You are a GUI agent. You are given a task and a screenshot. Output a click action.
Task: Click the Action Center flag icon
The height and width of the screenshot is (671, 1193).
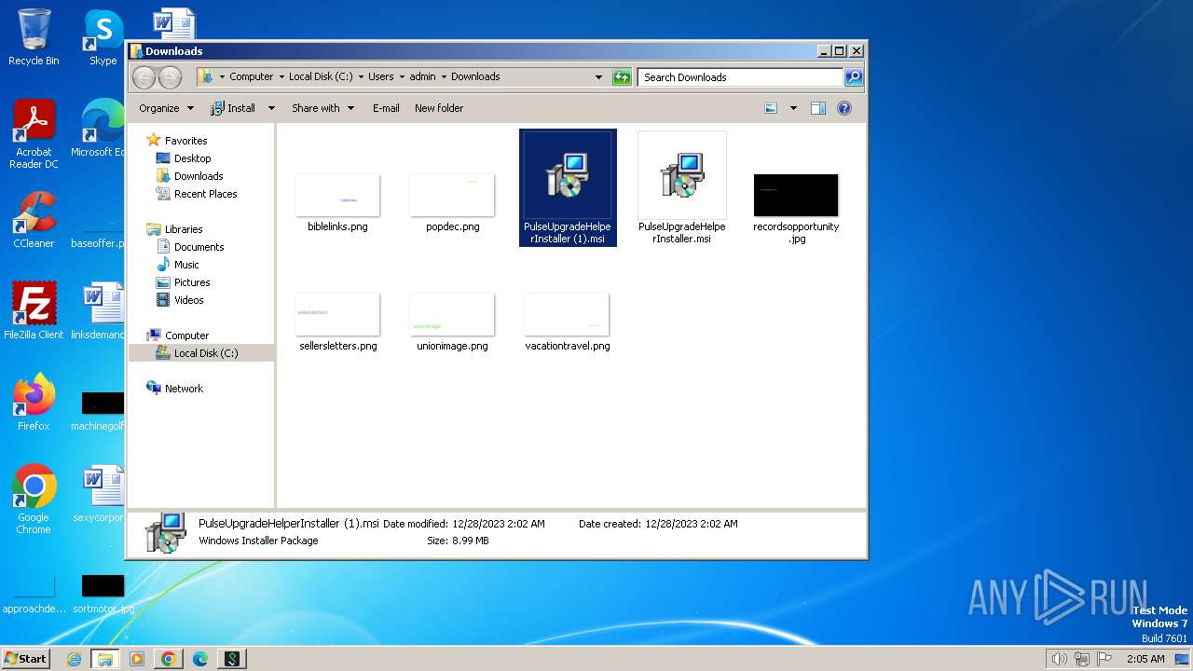tap(1105, 659)
